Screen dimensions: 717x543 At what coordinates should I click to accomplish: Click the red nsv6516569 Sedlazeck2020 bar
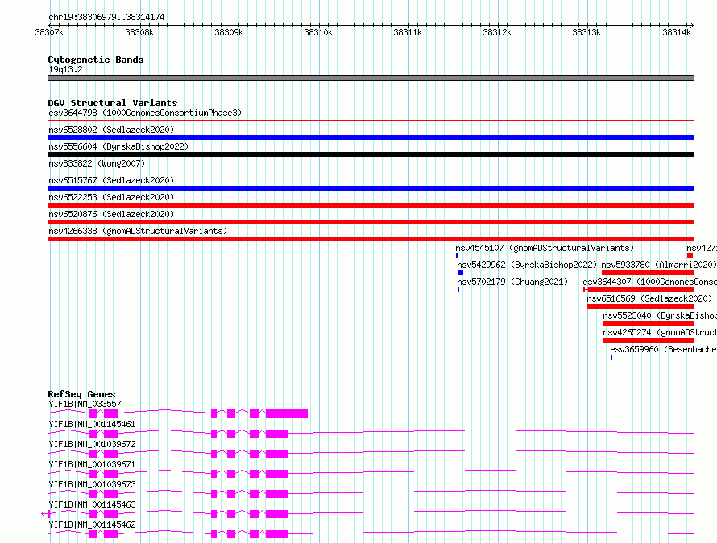click(640, 306)
